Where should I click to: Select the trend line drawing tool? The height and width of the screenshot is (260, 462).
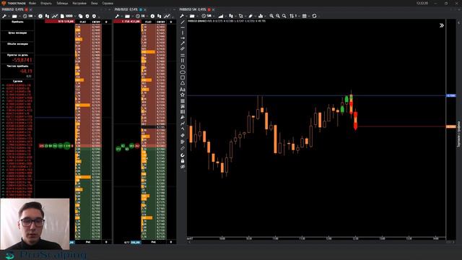pyautogui.click(x=183, y=22)
